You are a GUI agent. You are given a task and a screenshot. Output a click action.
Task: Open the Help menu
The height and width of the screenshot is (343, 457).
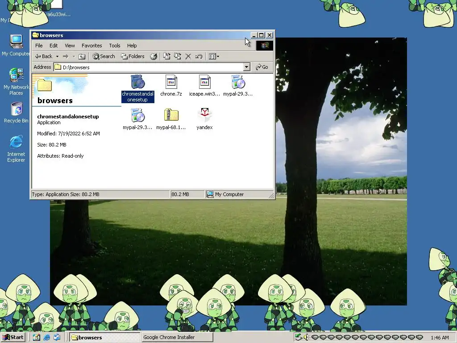tap(132, 46)
